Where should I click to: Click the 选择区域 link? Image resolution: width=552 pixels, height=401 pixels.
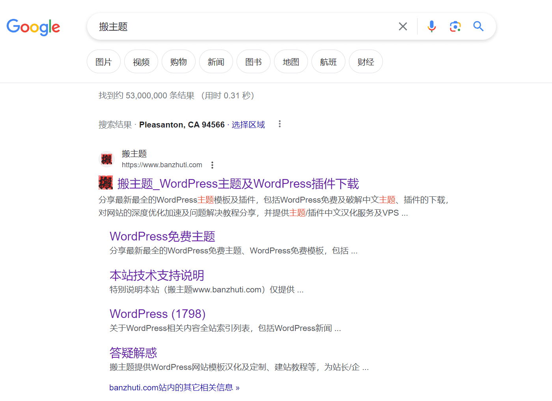coord(248,125)
